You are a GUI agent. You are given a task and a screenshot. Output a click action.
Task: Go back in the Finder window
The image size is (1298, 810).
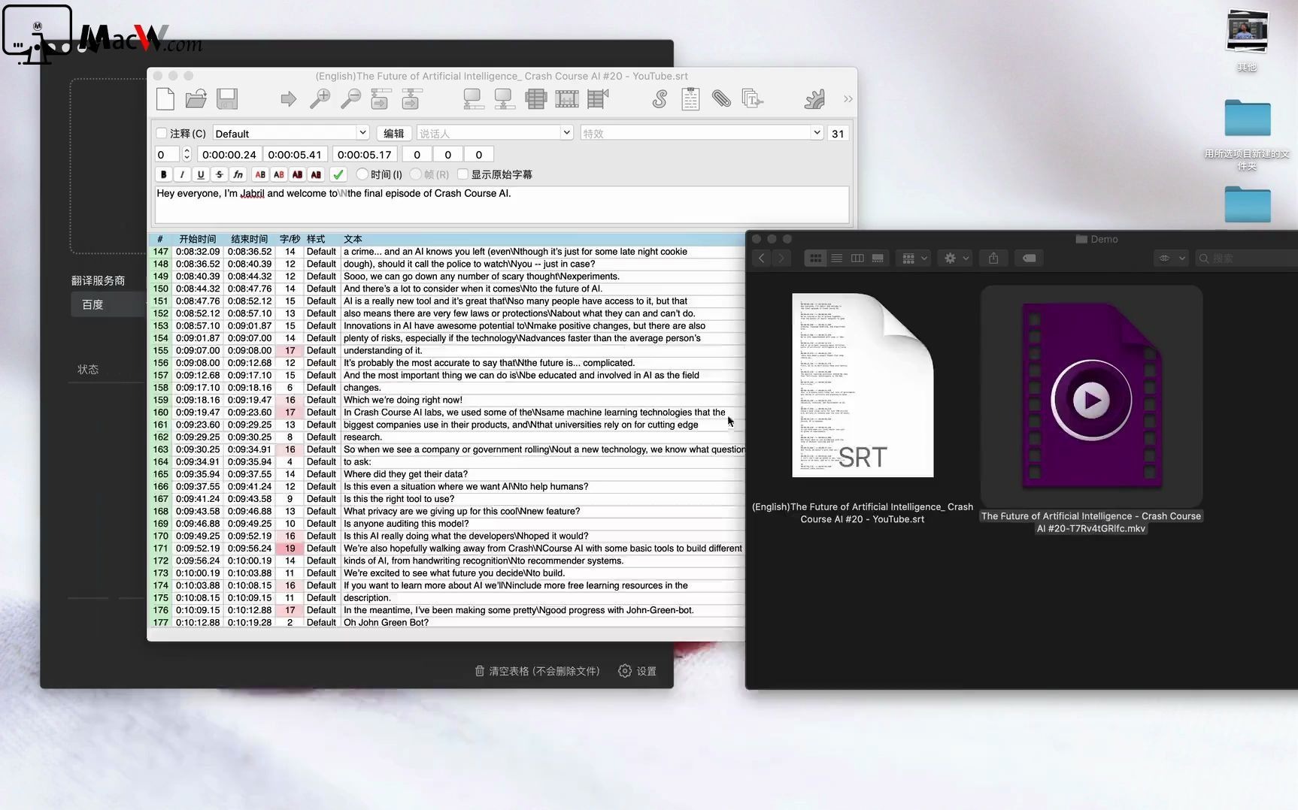click(x=762, y=258)
